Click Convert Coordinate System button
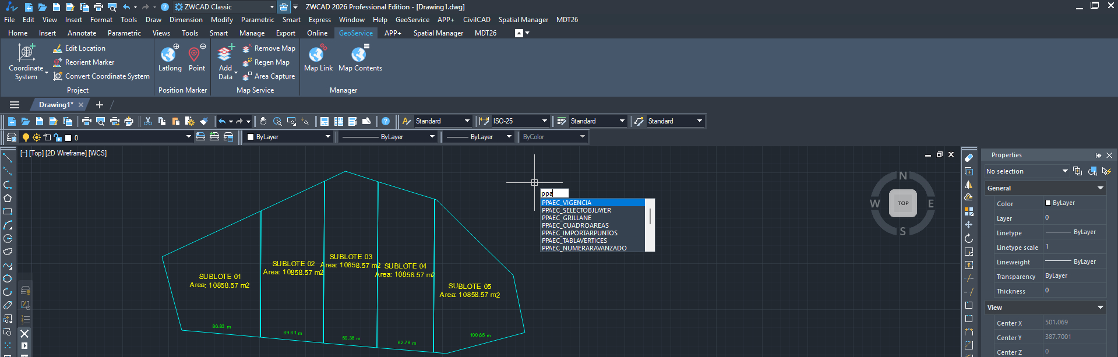This screenshot has height=357, width=1118. coord(101,76)
